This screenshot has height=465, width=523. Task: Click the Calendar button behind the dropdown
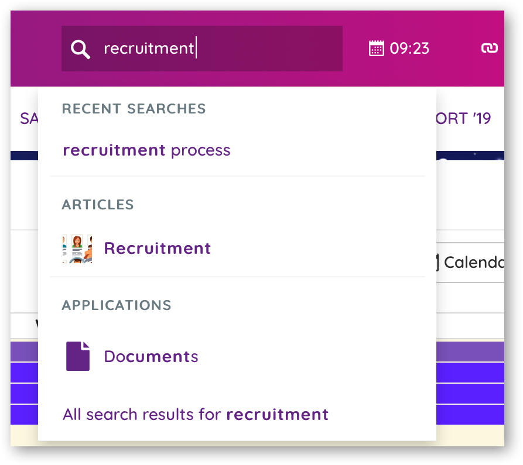point(470,263)
